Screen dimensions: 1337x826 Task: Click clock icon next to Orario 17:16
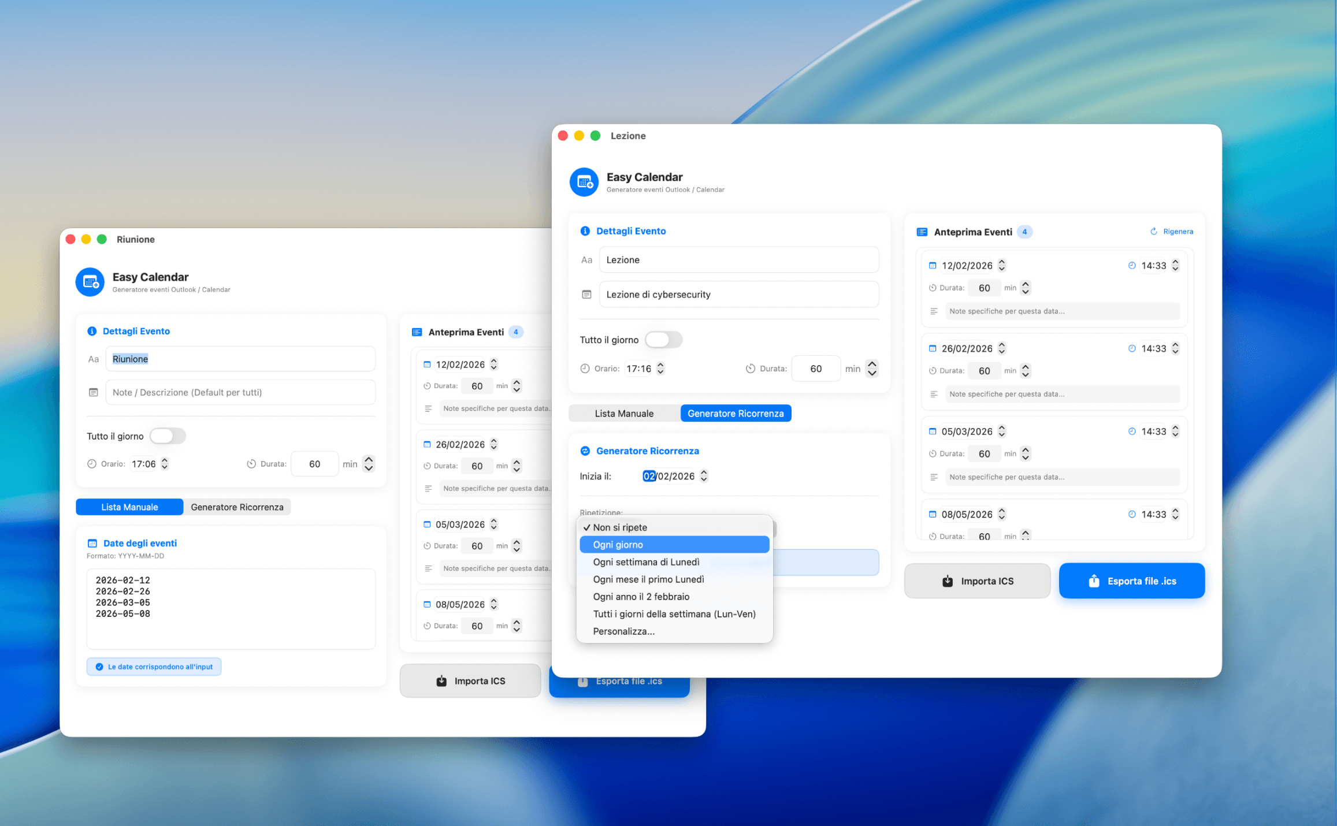pos(585,369)
